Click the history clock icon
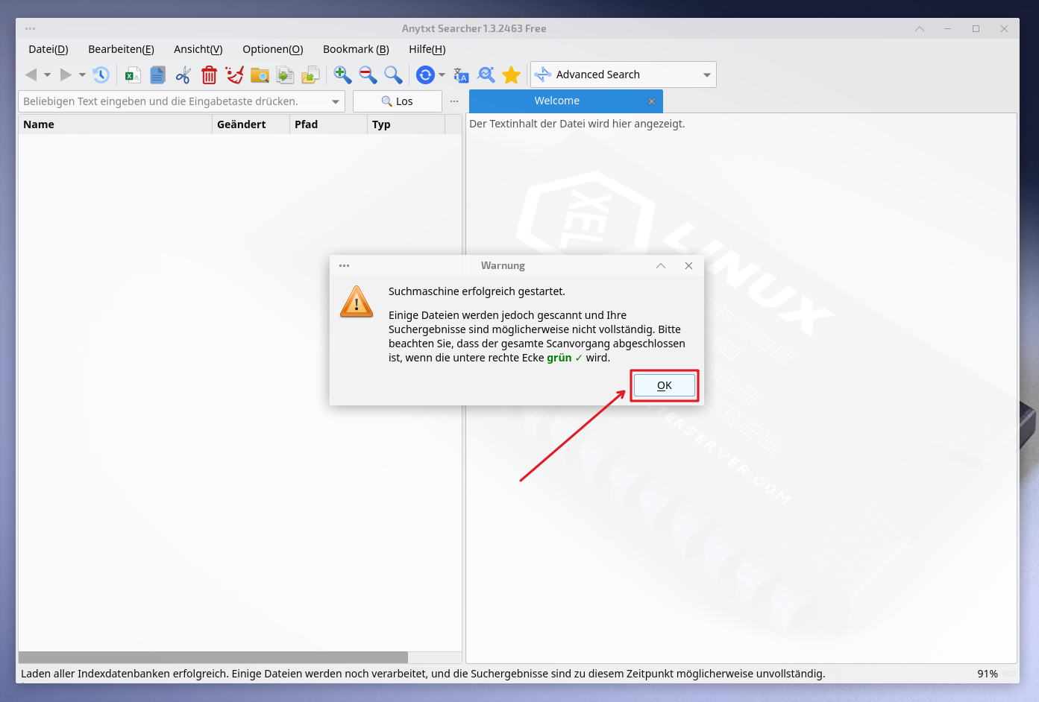The width and height of the screenshot is (1039, 702). tap(101, 75)
